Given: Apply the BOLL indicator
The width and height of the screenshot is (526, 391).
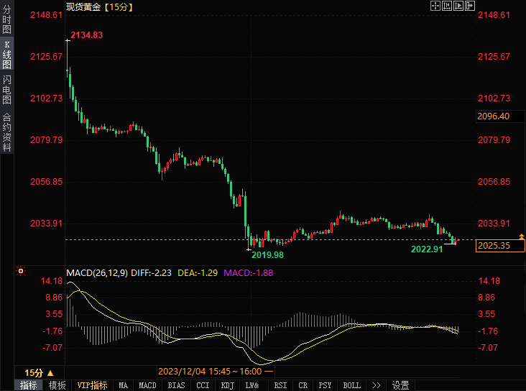Looking at the screenshot, I should point(351,385).
